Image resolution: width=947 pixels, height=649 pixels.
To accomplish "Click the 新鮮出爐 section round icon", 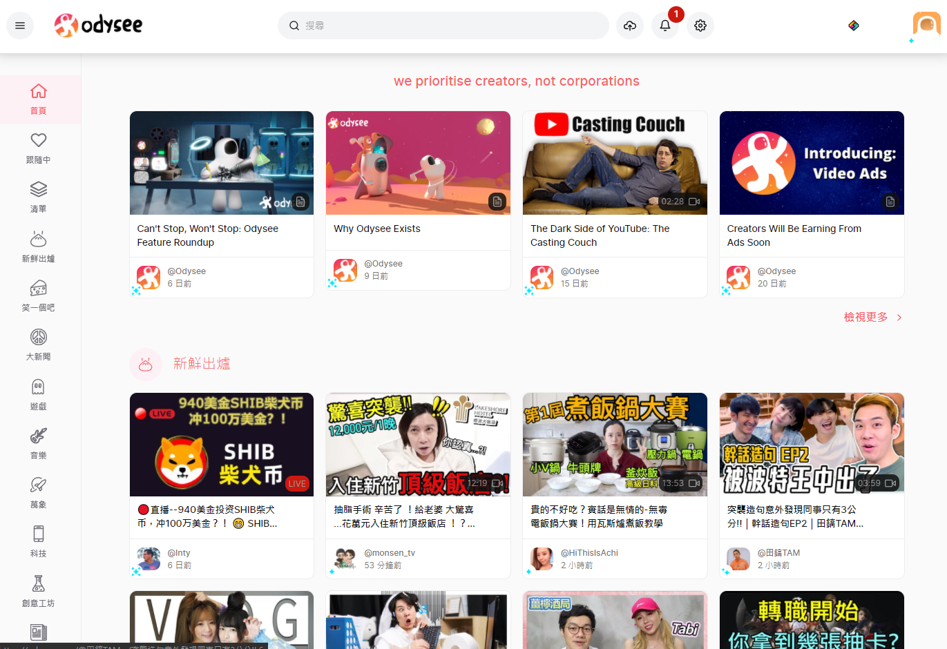I will click(146, 364).
